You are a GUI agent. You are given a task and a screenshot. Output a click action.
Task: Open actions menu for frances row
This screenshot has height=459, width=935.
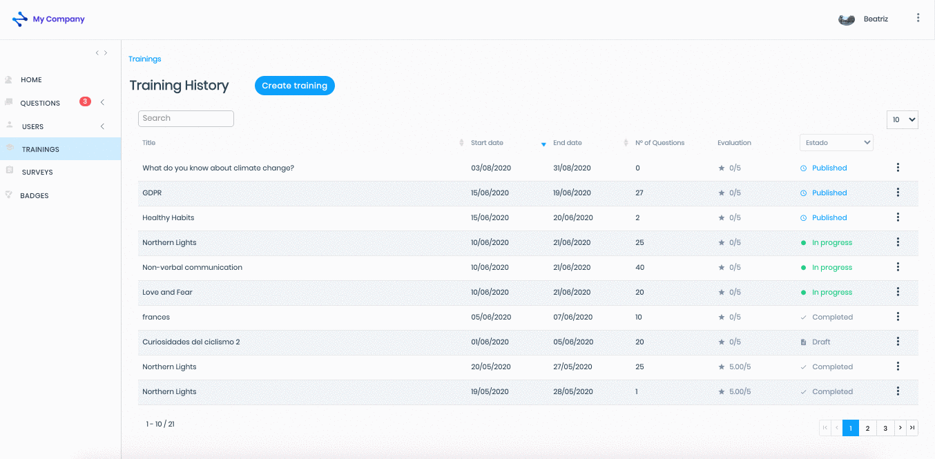coord(898,317)
